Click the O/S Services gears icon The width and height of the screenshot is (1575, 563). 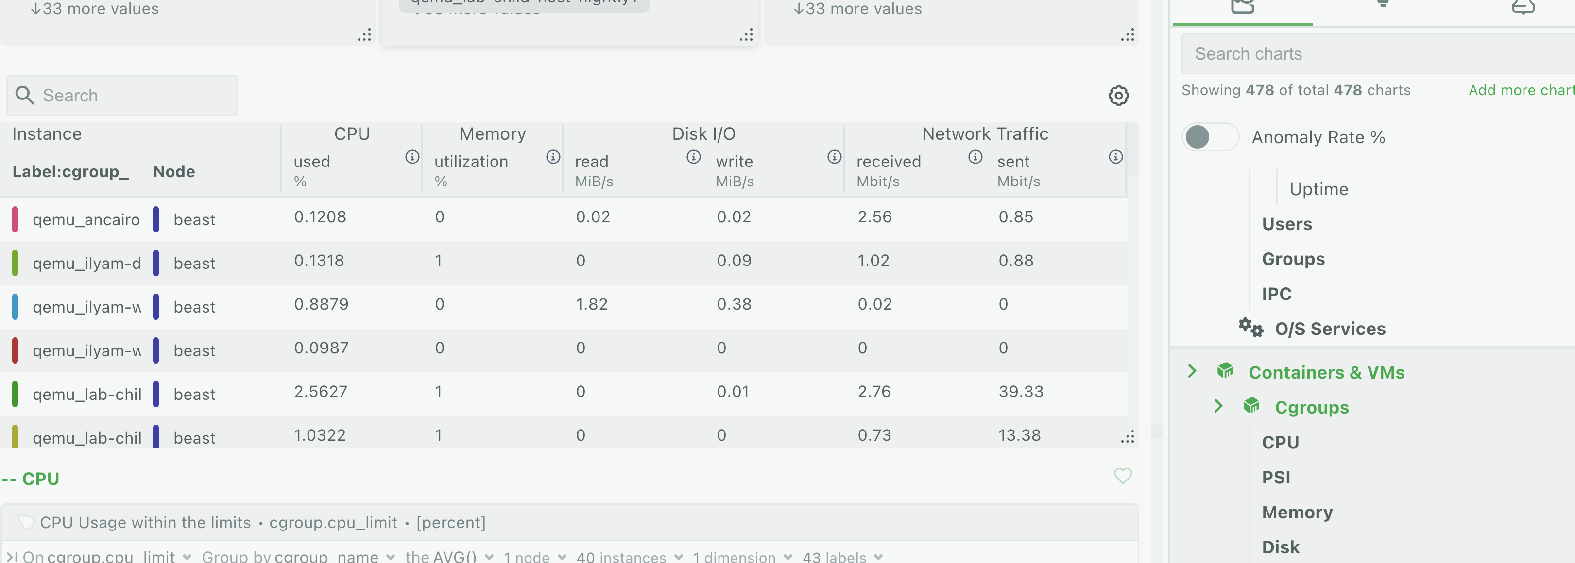tap(1250, 328)
